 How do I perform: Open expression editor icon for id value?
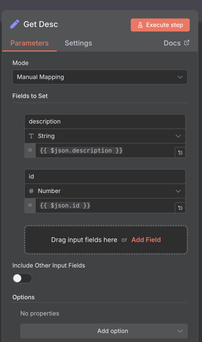(180, 208)
